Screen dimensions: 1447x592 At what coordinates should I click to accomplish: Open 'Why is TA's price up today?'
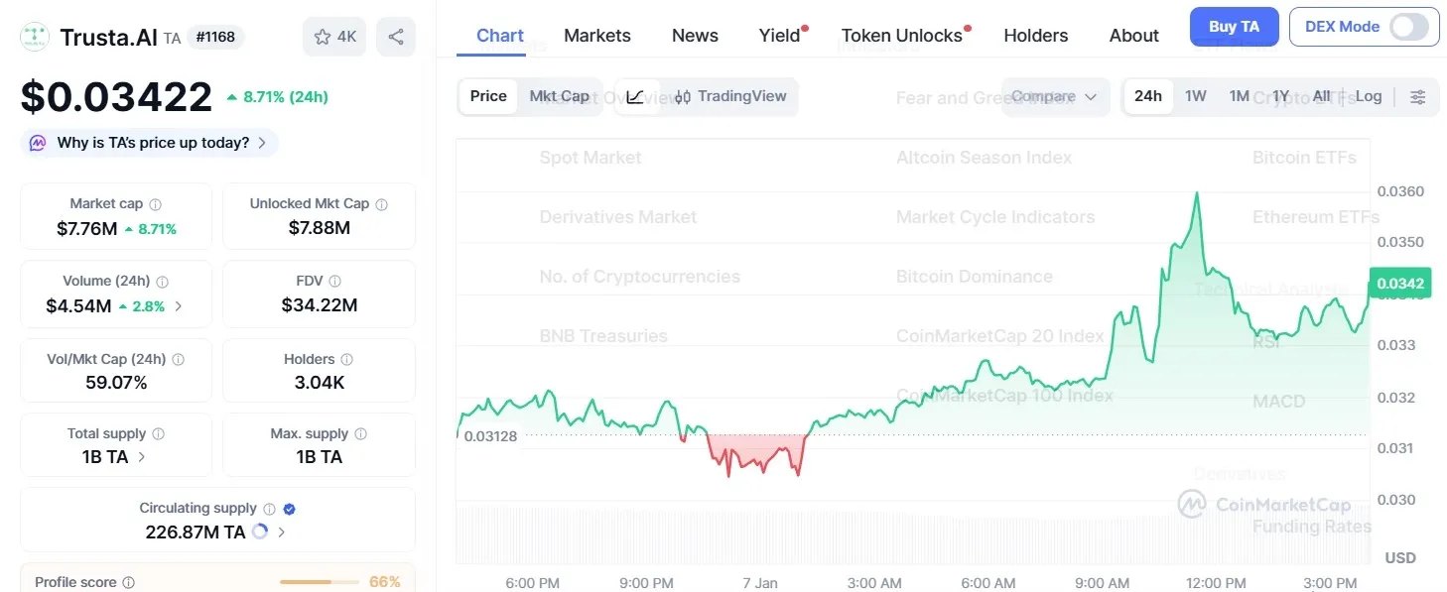click(149, 143)
